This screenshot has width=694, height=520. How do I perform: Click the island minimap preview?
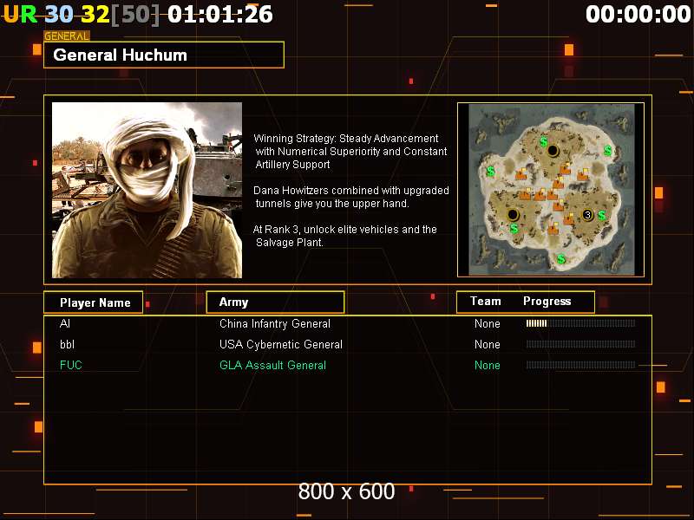click(x=551, y=190)
